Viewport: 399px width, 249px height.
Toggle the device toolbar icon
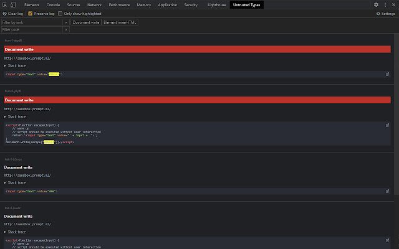[x=13, y=5]
